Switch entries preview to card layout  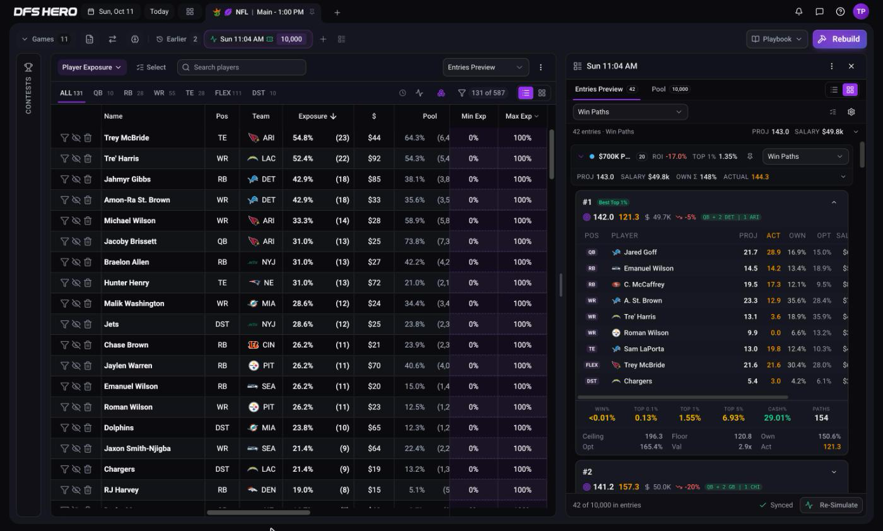click(850, 90)
